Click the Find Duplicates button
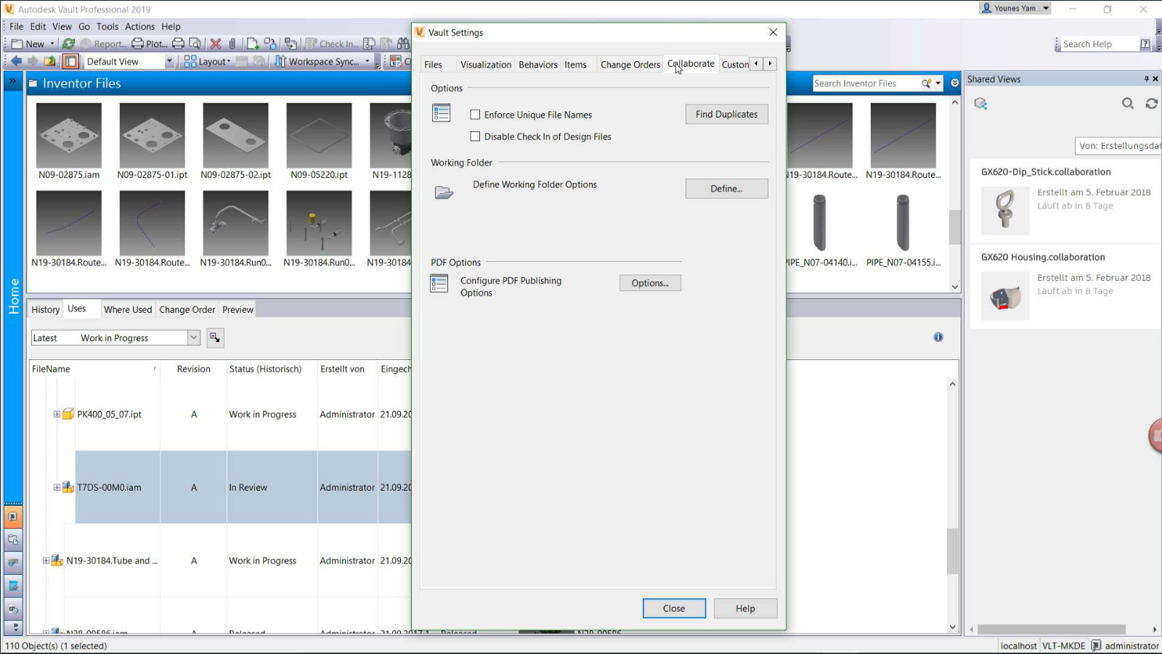This screenshot has height=654, width=1162. (726, 114)
